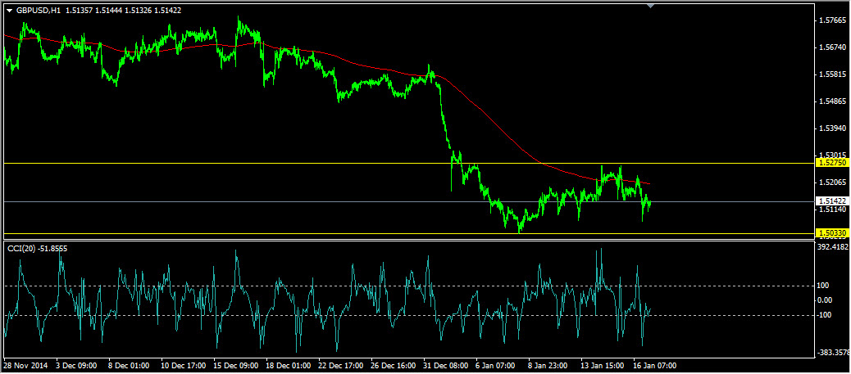Click the 1.57665 price axis value

point(834,20)
